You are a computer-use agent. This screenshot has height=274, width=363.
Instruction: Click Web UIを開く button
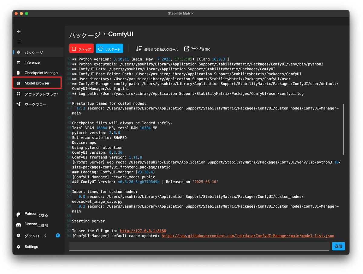[197, 48]
